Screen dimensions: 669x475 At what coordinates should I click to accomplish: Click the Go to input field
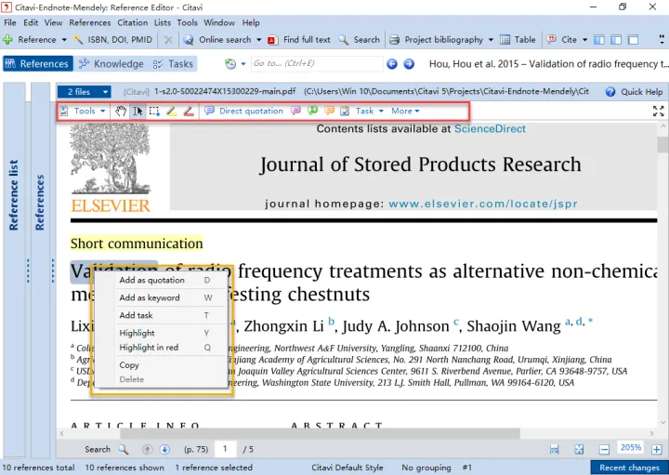tap(317, 63)
